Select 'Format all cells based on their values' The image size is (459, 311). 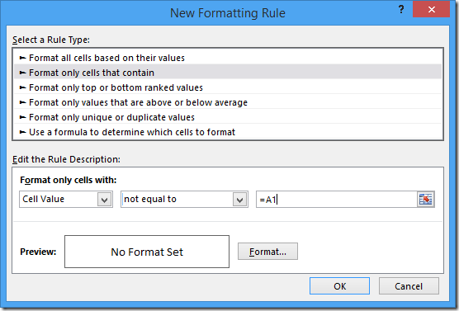pyautogui.click(x=228, y=58)
